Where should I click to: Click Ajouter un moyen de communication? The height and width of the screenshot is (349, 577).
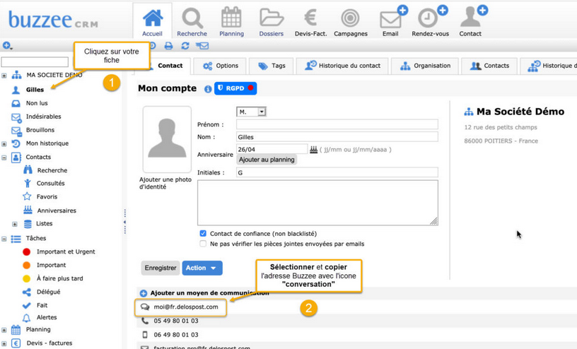tap(209, 293)
